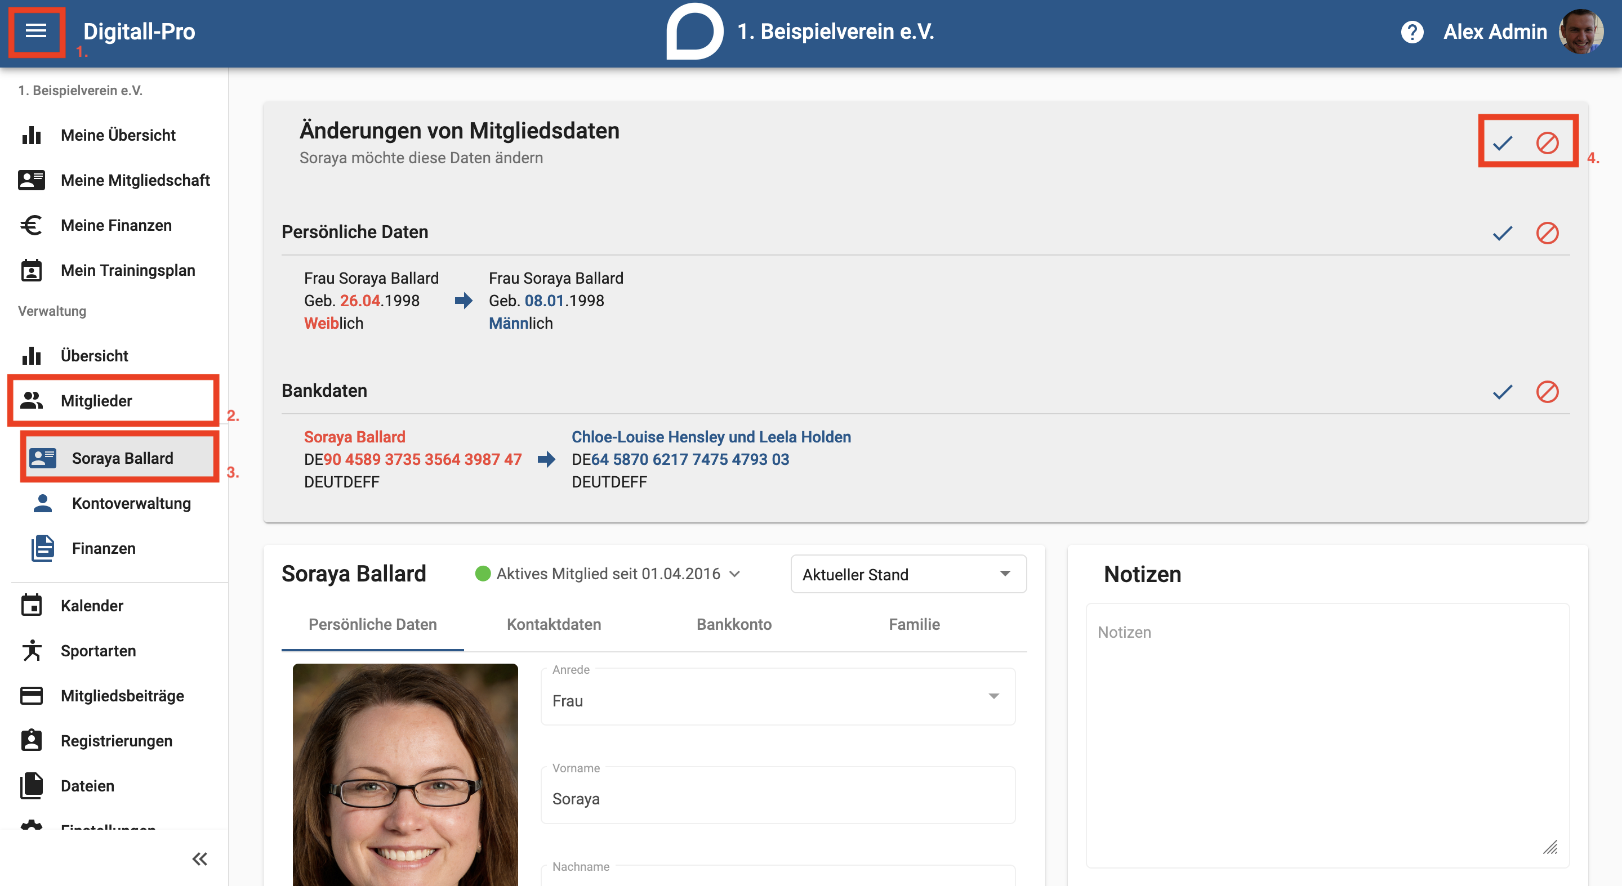
Task: Reject Bankdaten changes
Action: [1547, 392]
